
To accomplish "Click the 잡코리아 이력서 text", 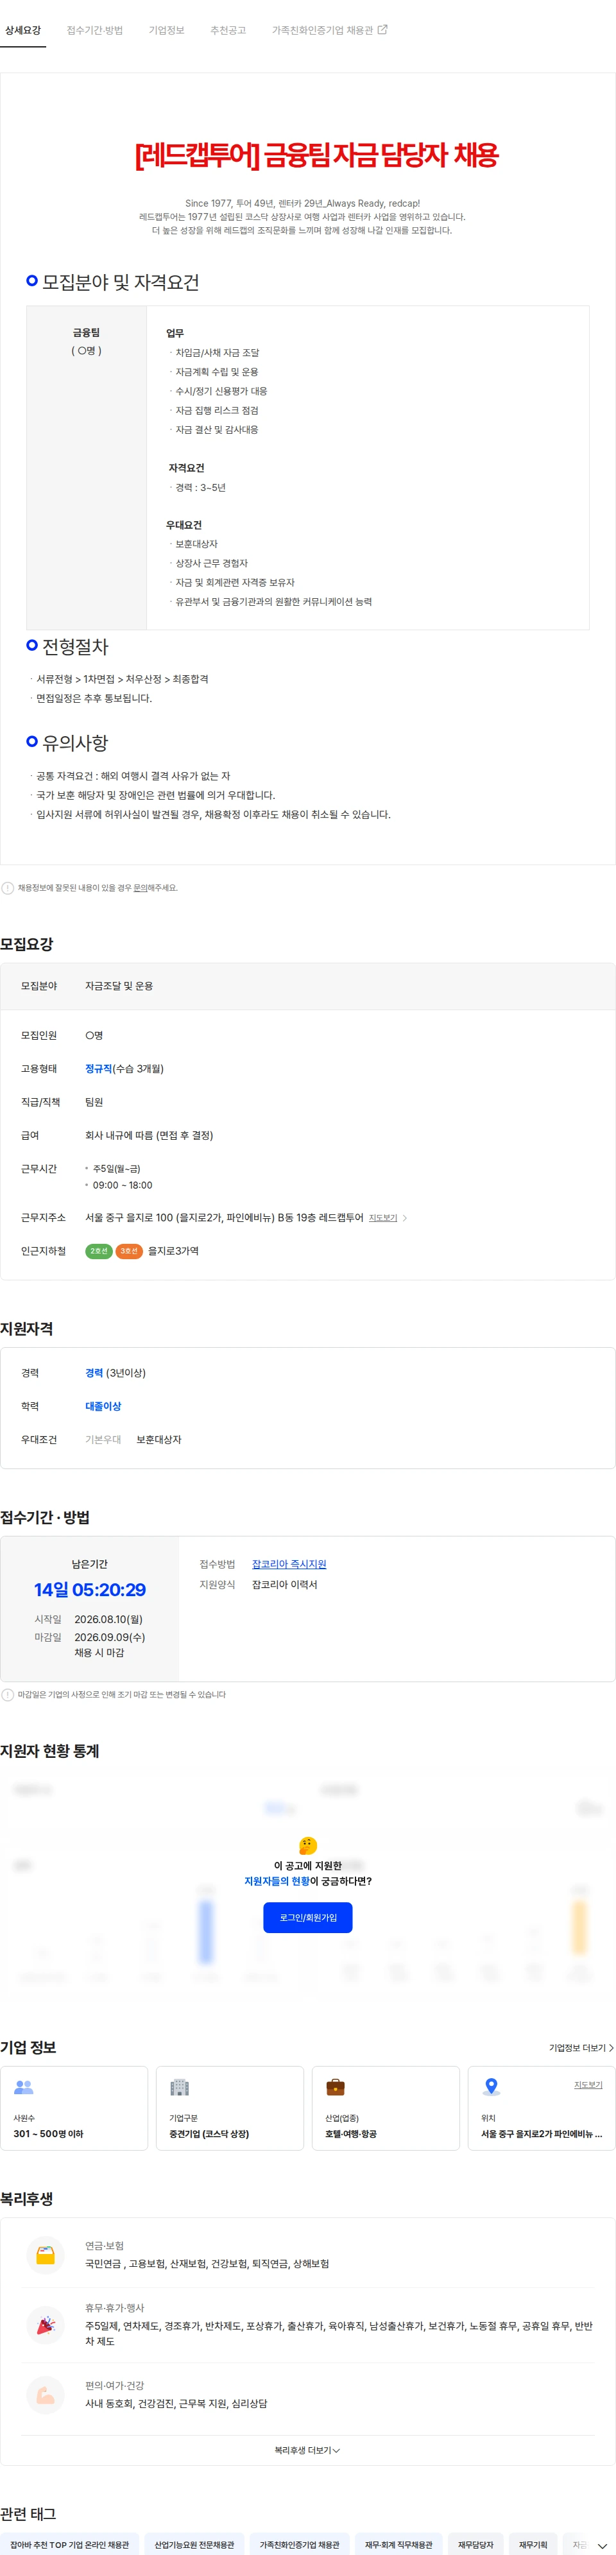I will tap(285, 1585).
